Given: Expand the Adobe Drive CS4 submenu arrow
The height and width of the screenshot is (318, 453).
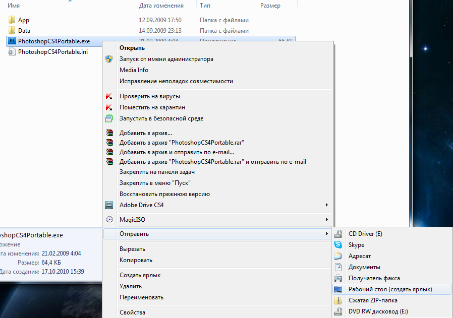Looking at the screenshot, I should click(327, 205).
